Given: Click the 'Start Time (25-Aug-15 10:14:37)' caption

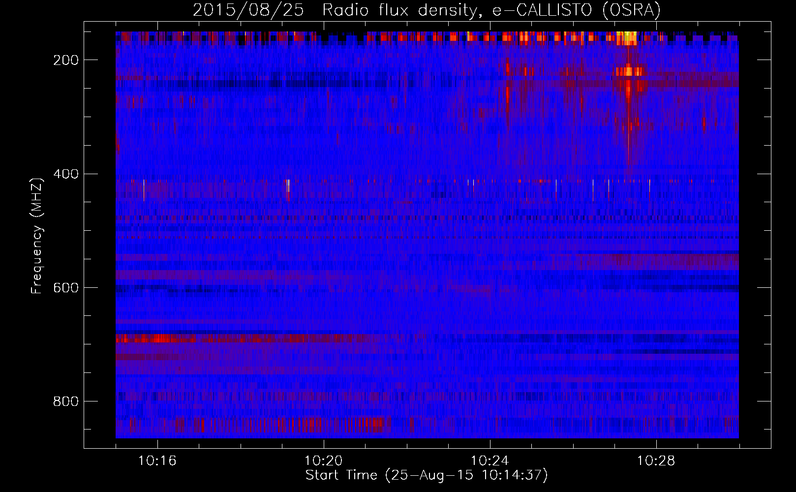Looking at the screenshot, I should click(427, 475).
